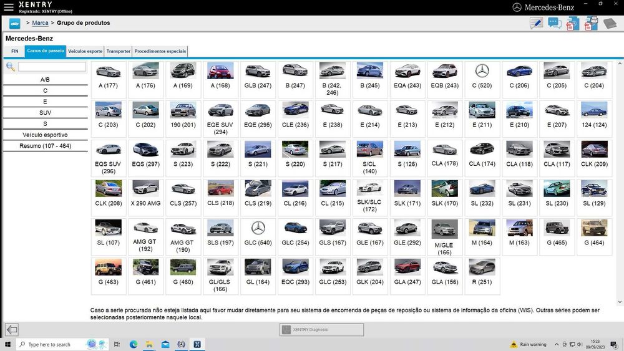624x351 pixels.
Task: Open the XENTRY hamburger menu
Action: [x=9, y=7]
